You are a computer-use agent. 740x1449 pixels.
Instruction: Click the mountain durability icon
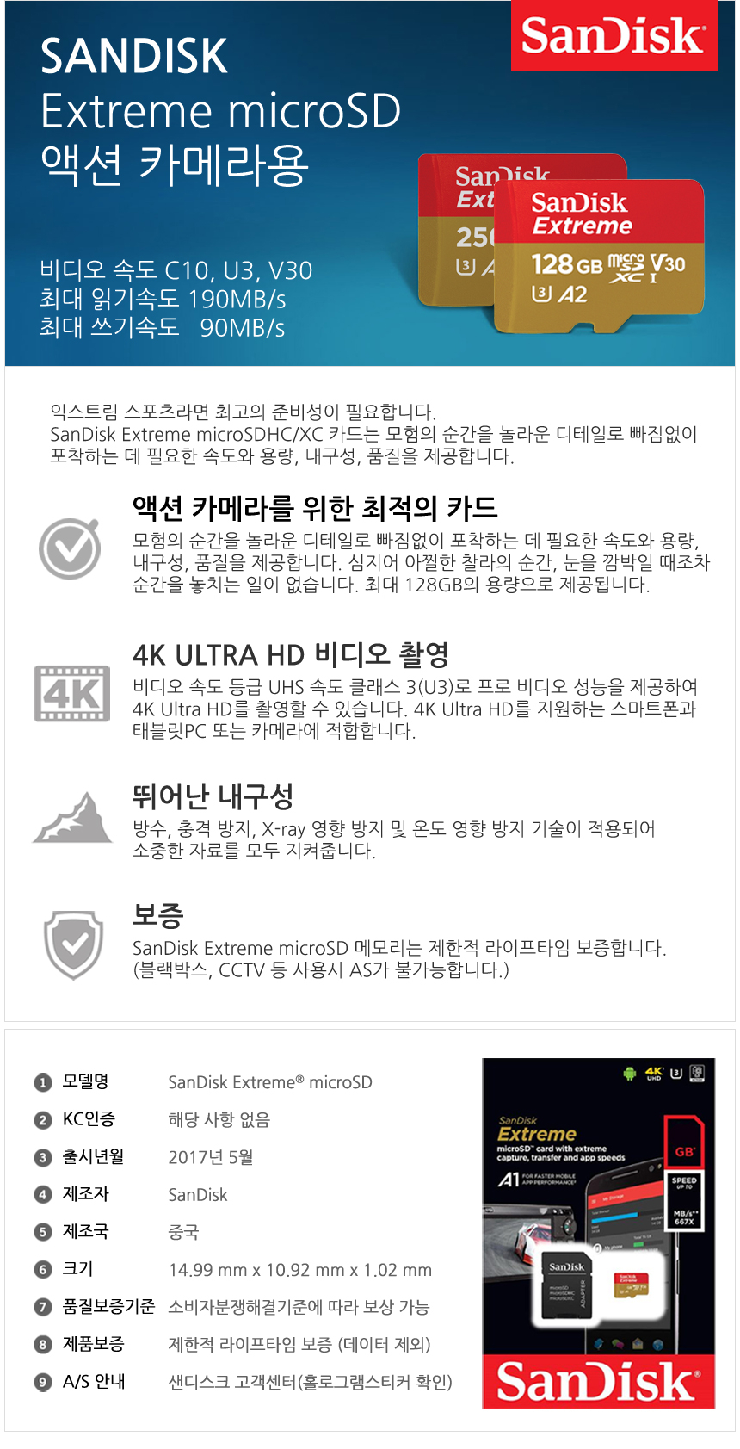(73, 817)
